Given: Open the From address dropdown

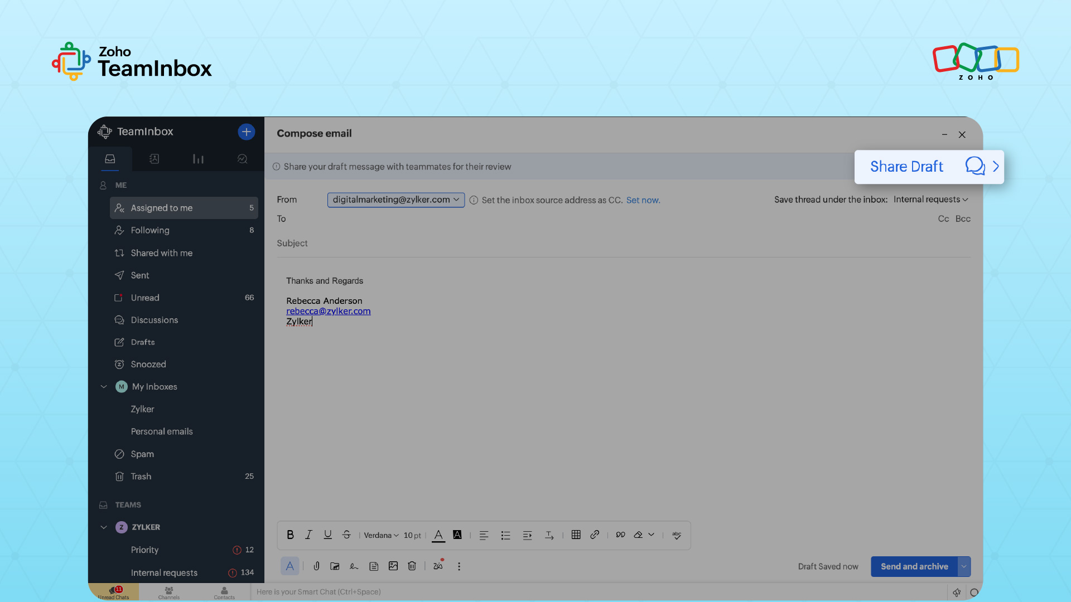Looking at the screenshot, I should [395, 200].
